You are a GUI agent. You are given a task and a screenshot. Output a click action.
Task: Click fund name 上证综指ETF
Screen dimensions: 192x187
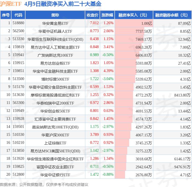pyautogui.click(x=55, y=143)
